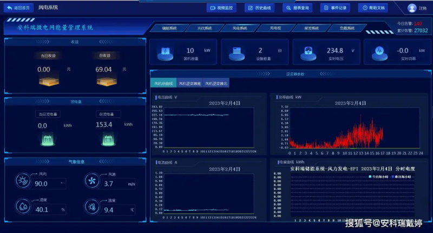
Task: Click cumulative alarm count 27032
Action: [421, 31]
